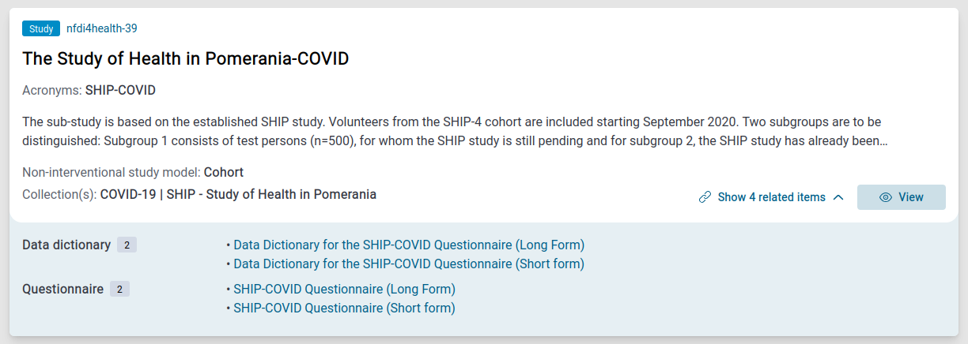Collapse related items with the chevron arrow

(x=839, y=197)
